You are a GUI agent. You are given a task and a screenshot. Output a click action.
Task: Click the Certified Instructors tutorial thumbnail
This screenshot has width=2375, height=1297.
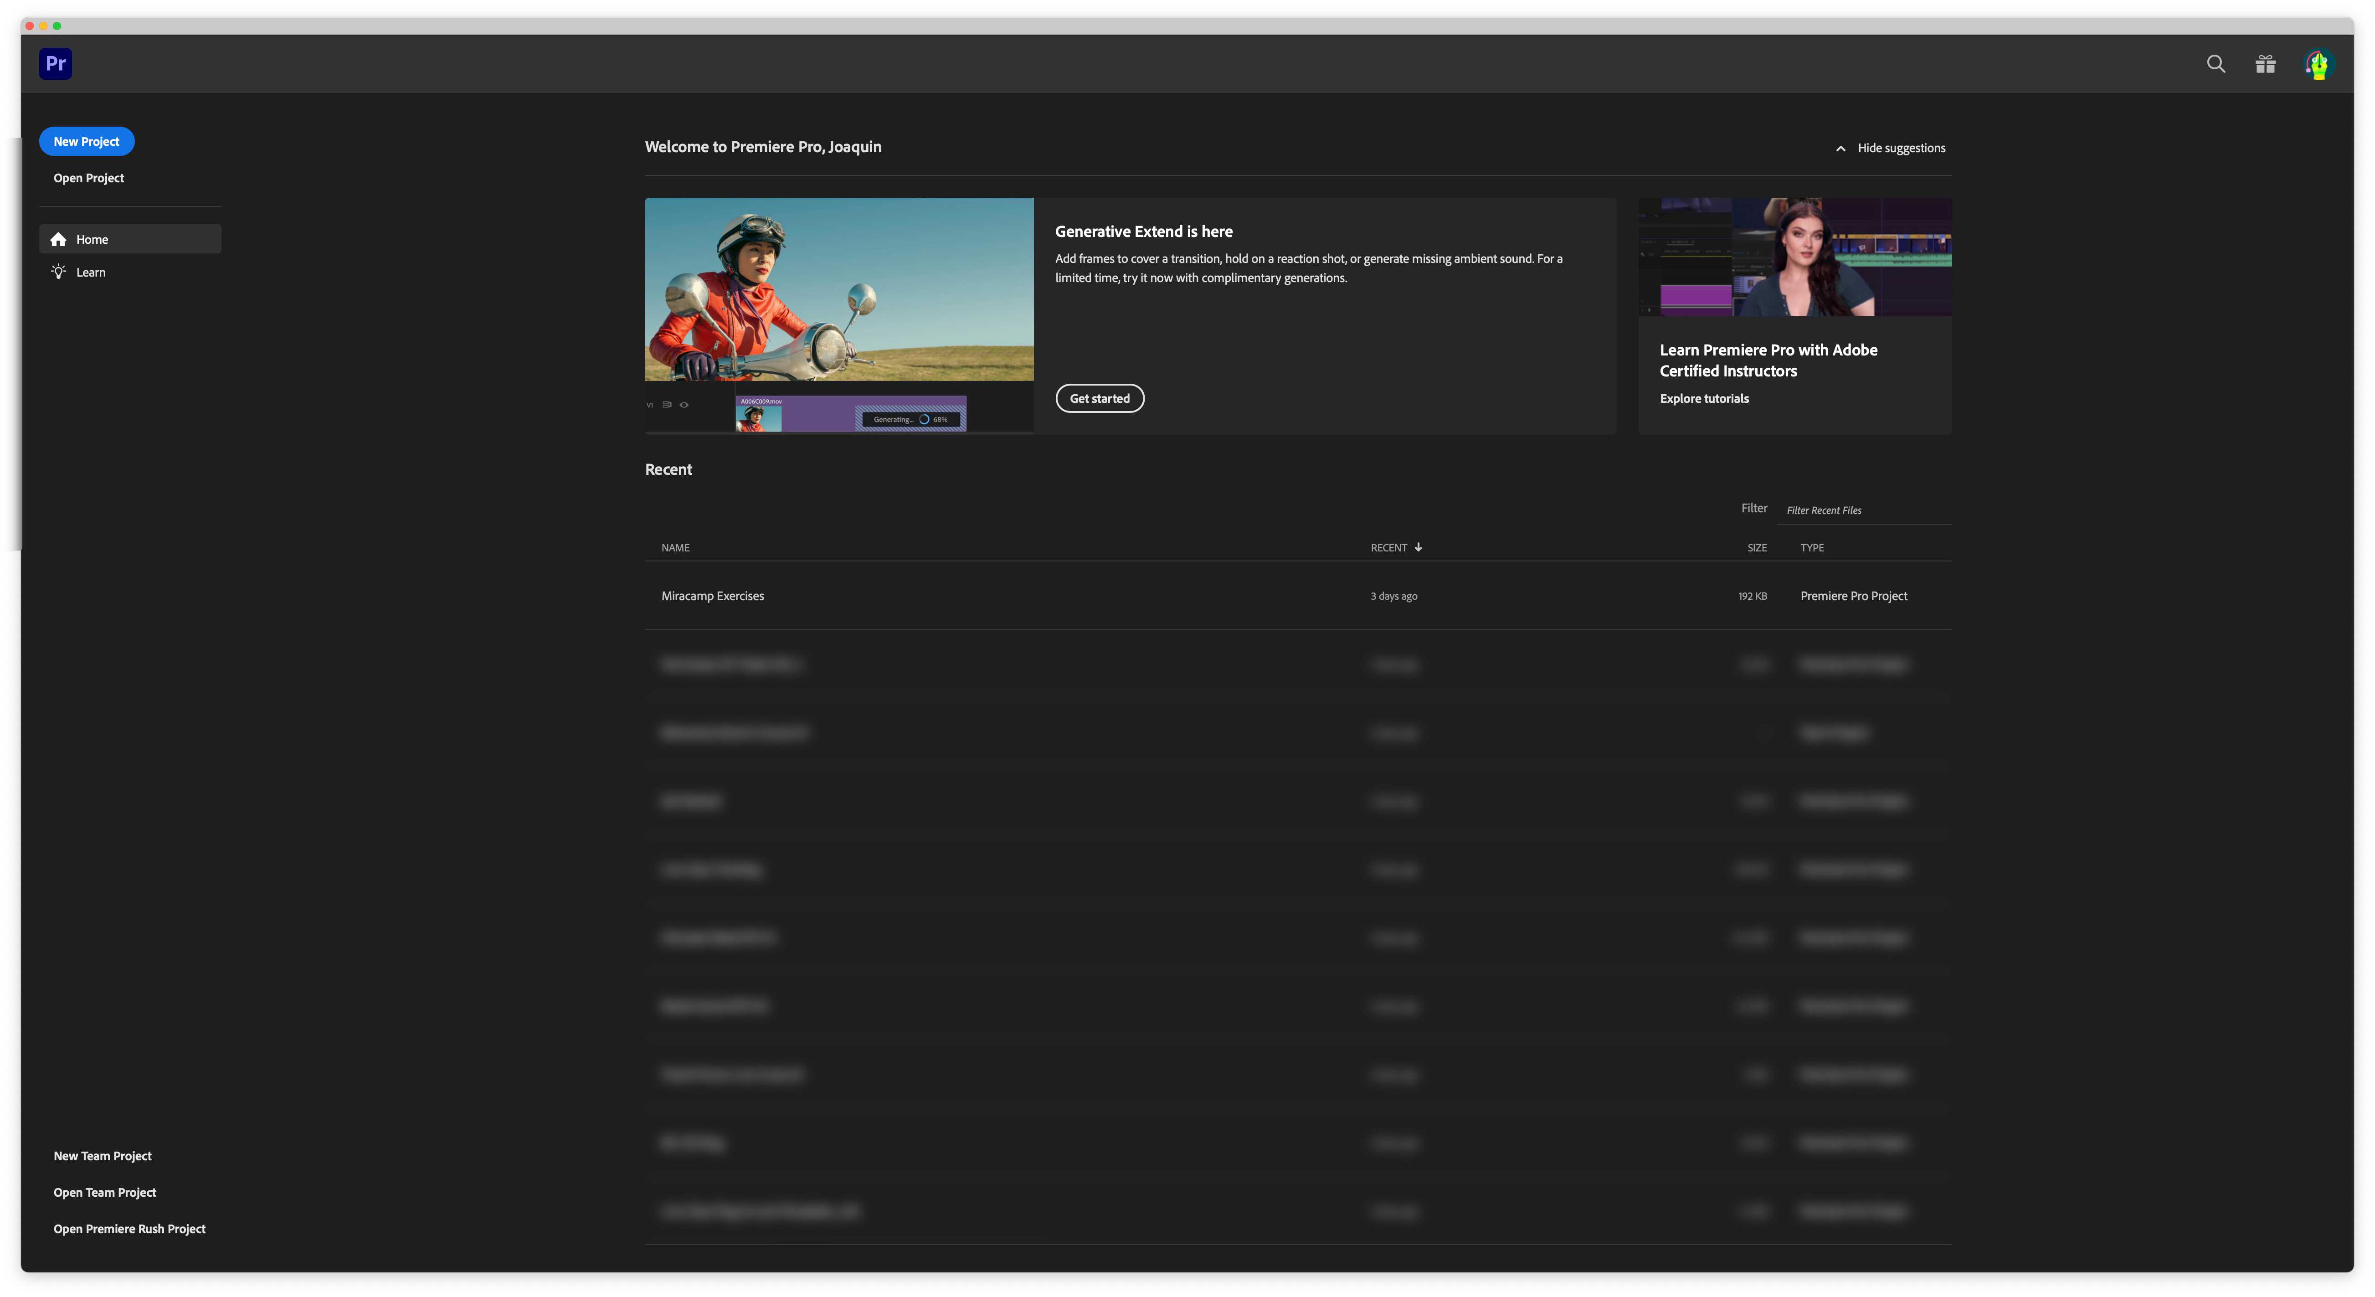click(x=1794, y=256)
